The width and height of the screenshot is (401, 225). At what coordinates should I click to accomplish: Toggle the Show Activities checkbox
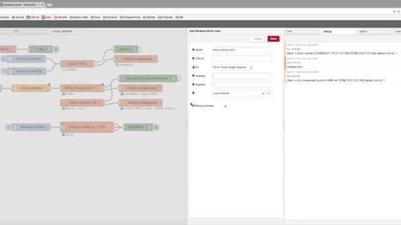(226, 106)
